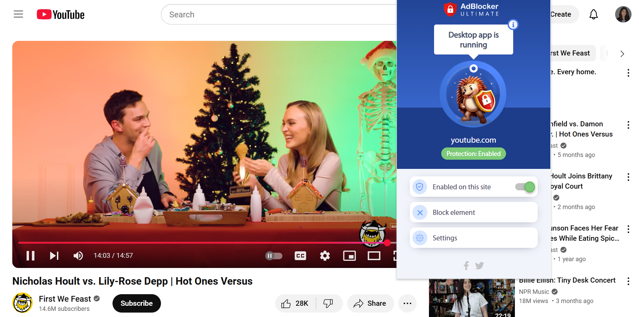Open options for Hoult Joins Brittany video

[628, 177]
